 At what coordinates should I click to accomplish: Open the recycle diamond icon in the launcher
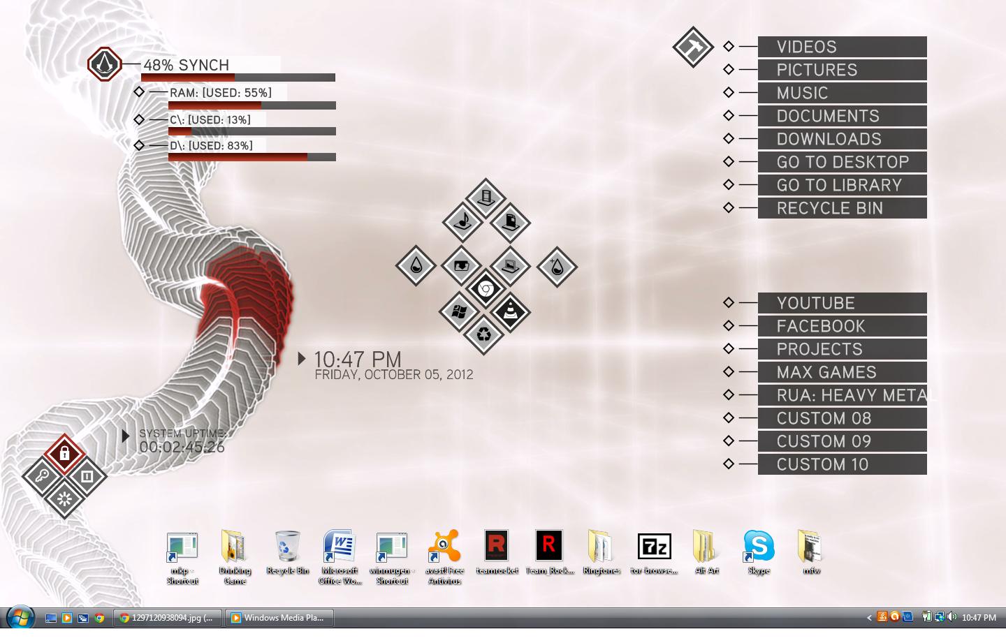(x=483, y=334)
